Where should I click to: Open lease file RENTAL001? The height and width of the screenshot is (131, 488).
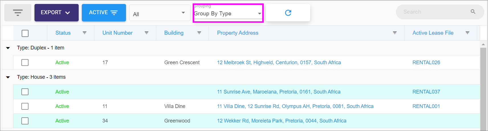click(426, 106)
